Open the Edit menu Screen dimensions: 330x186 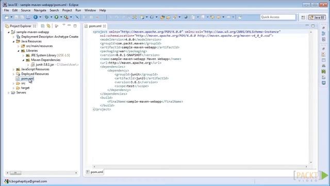[x=15, y=10]
